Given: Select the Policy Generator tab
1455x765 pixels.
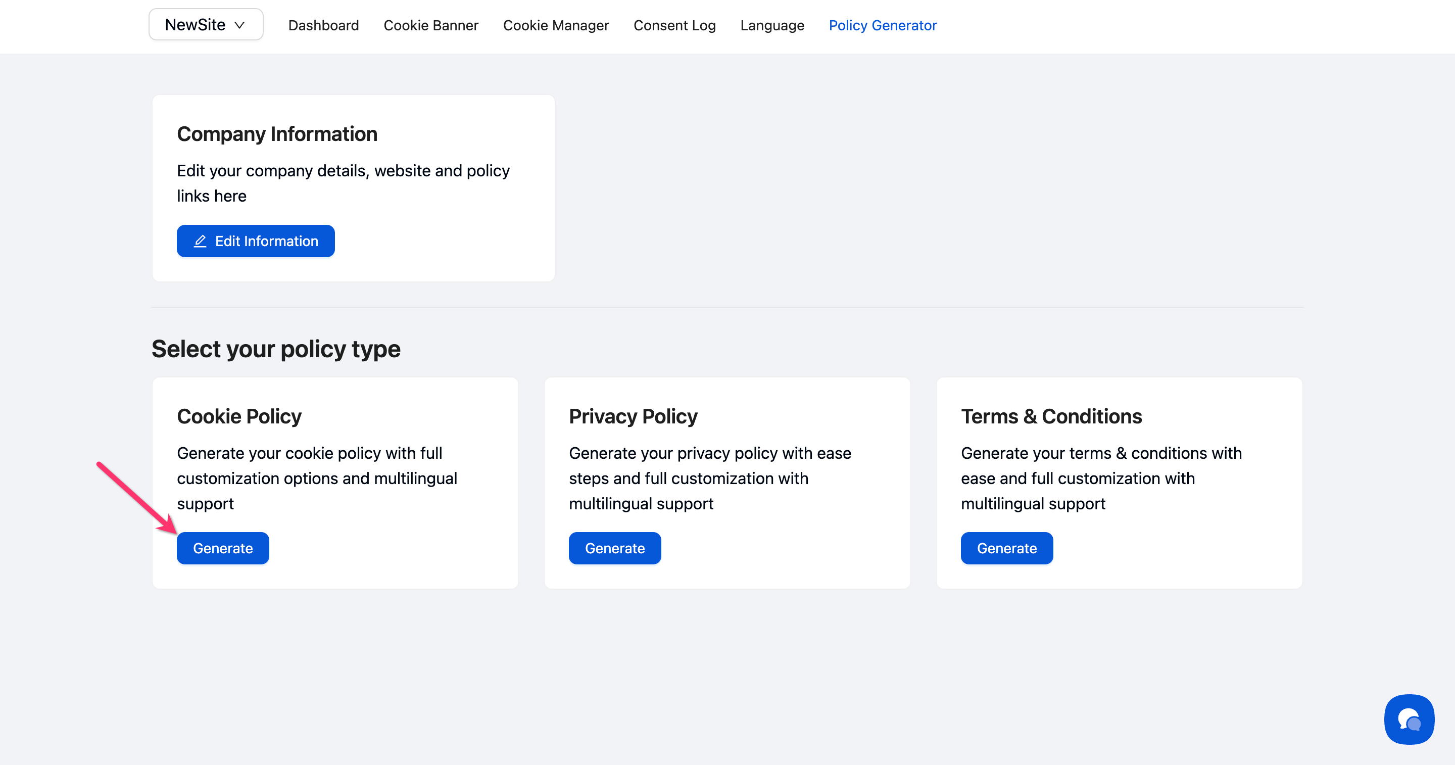Looking at the screenshot, I should pos(882,25).
